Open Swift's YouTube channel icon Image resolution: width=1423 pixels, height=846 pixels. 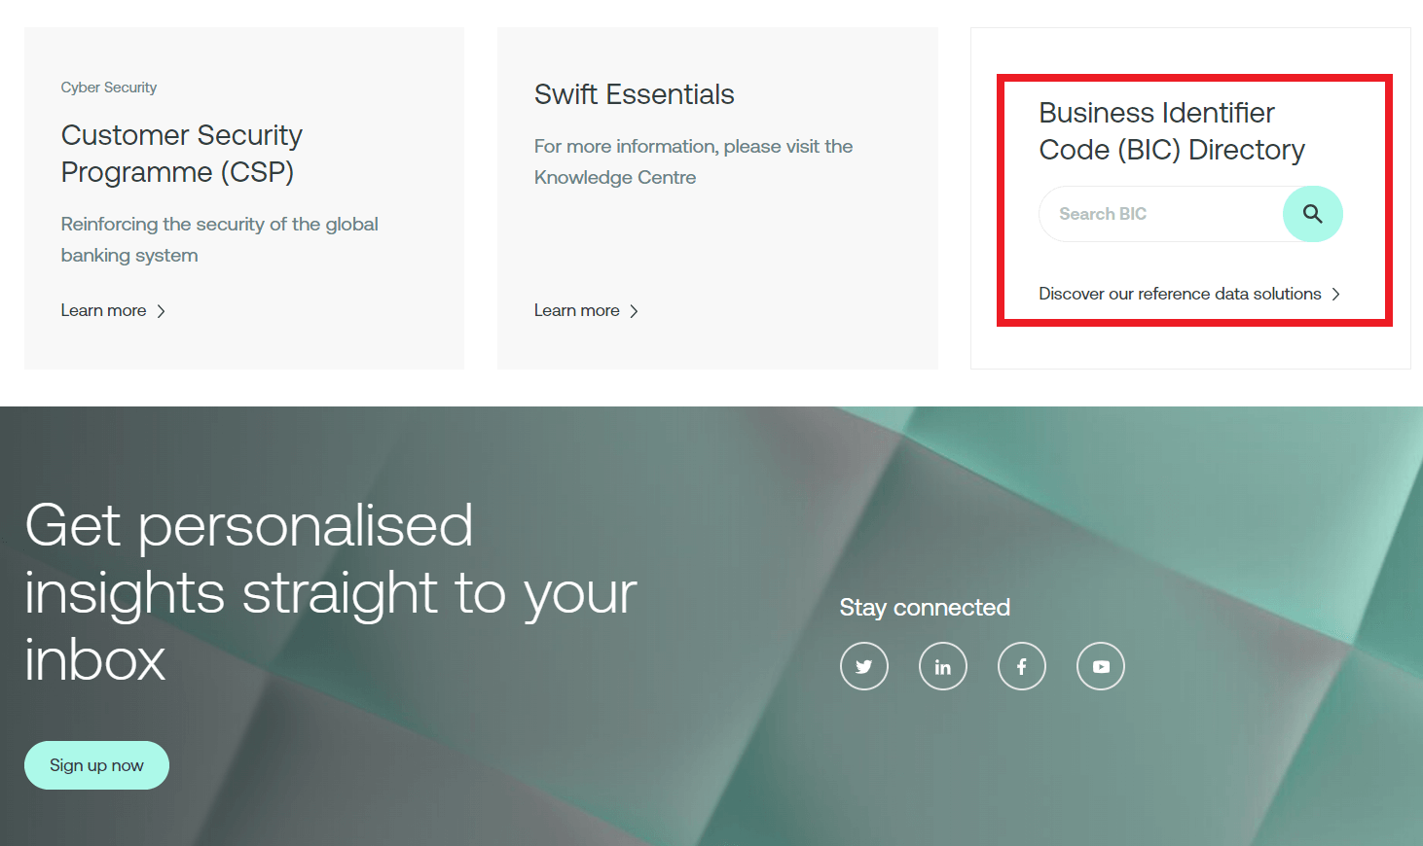pyautogui.click(x=1101, y=666)
